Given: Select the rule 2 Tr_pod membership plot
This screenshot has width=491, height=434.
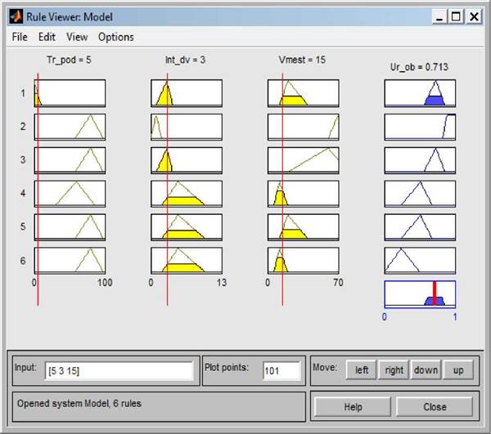Looking at the screenshot, I should [70, 127].
